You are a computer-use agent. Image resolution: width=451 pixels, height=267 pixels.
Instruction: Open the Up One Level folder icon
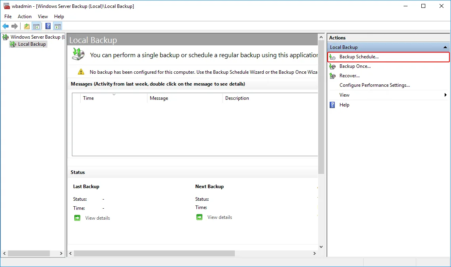pos(26,26)
